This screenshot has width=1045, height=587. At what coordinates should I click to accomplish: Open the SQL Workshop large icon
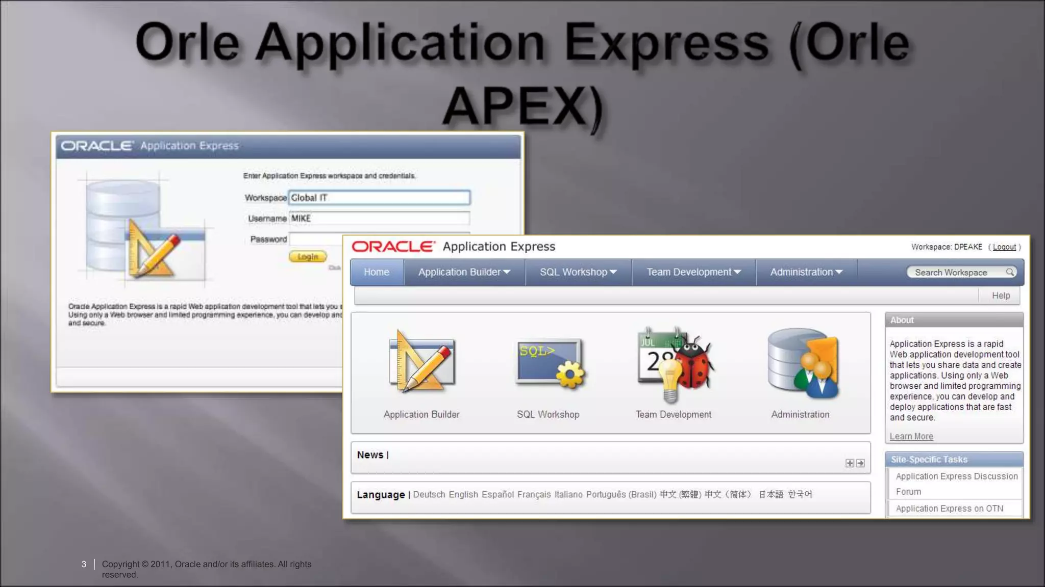click(x=550, y=364)
